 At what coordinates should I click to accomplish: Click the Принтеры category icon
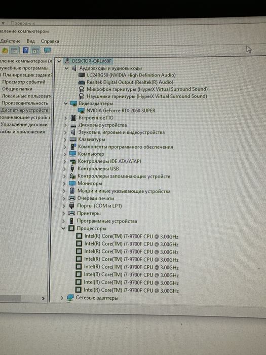[x=71, y=214]
